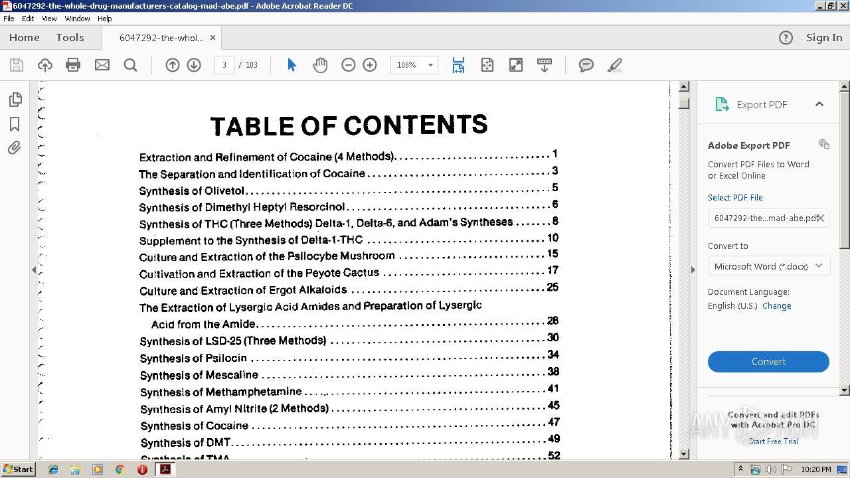Close the 6047292-the-whol... document tab

(212, 38)
